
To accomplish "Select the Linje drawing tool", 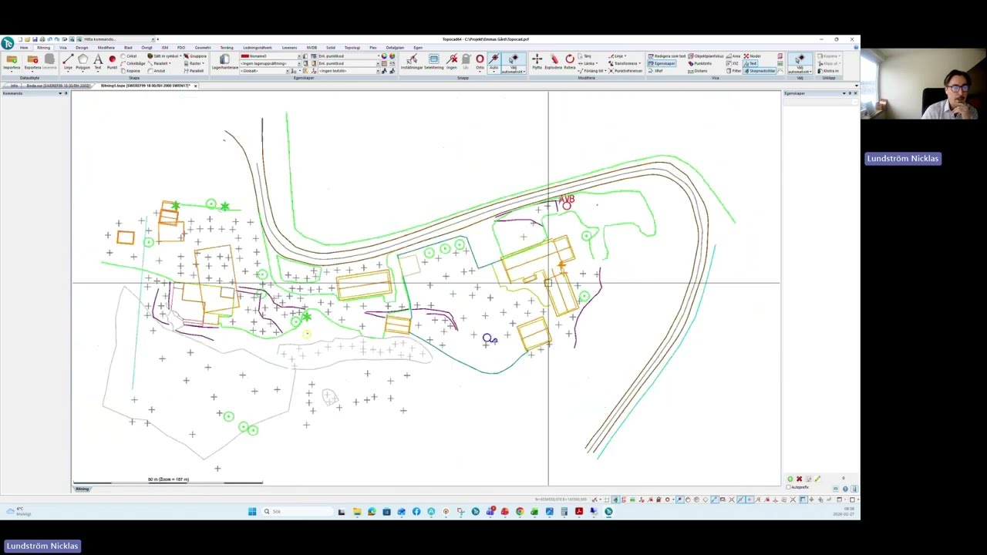I will pyautogui.click(x=68, y=62).
